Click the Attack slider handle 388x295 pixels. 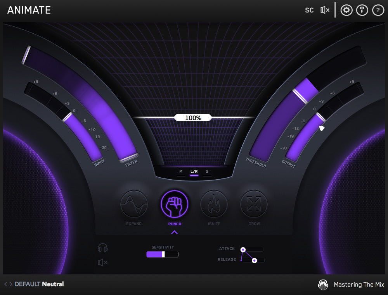tap(243, 250)
